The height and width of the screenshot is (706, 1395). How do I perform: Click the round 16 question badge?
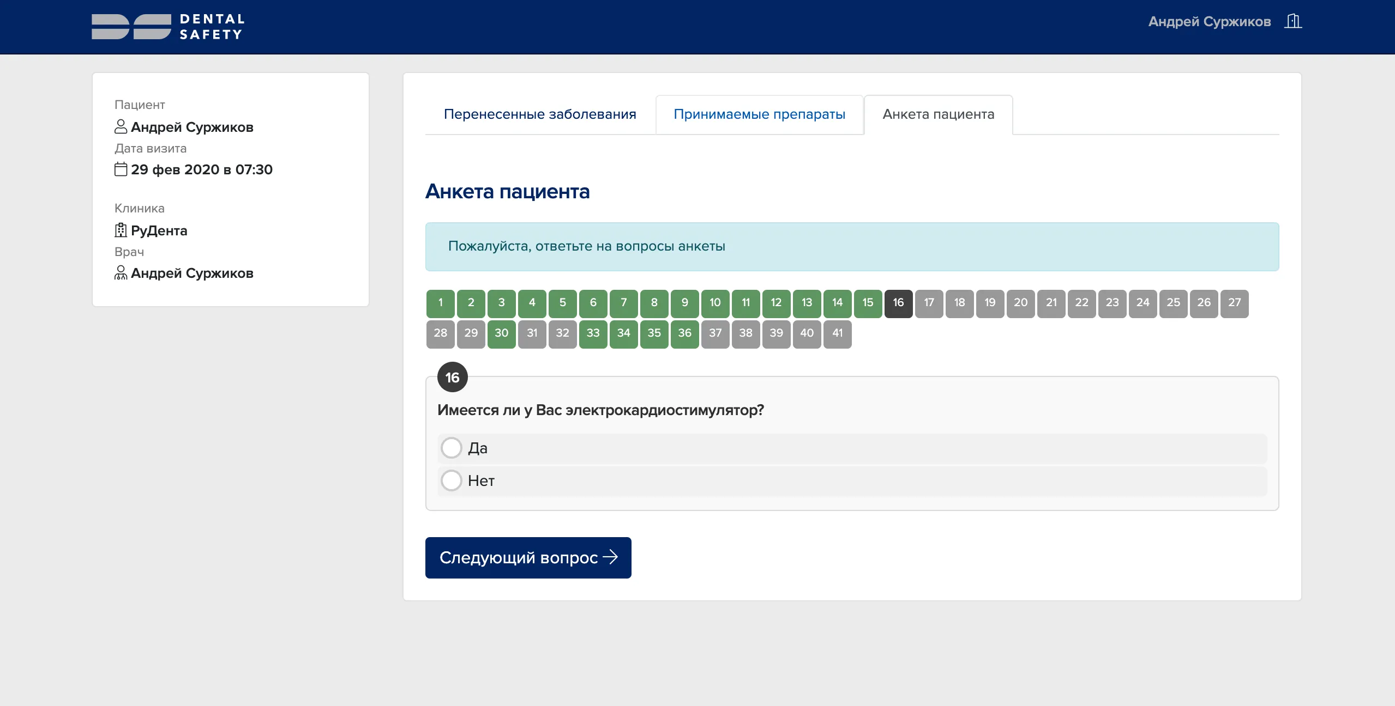point(452,377)
